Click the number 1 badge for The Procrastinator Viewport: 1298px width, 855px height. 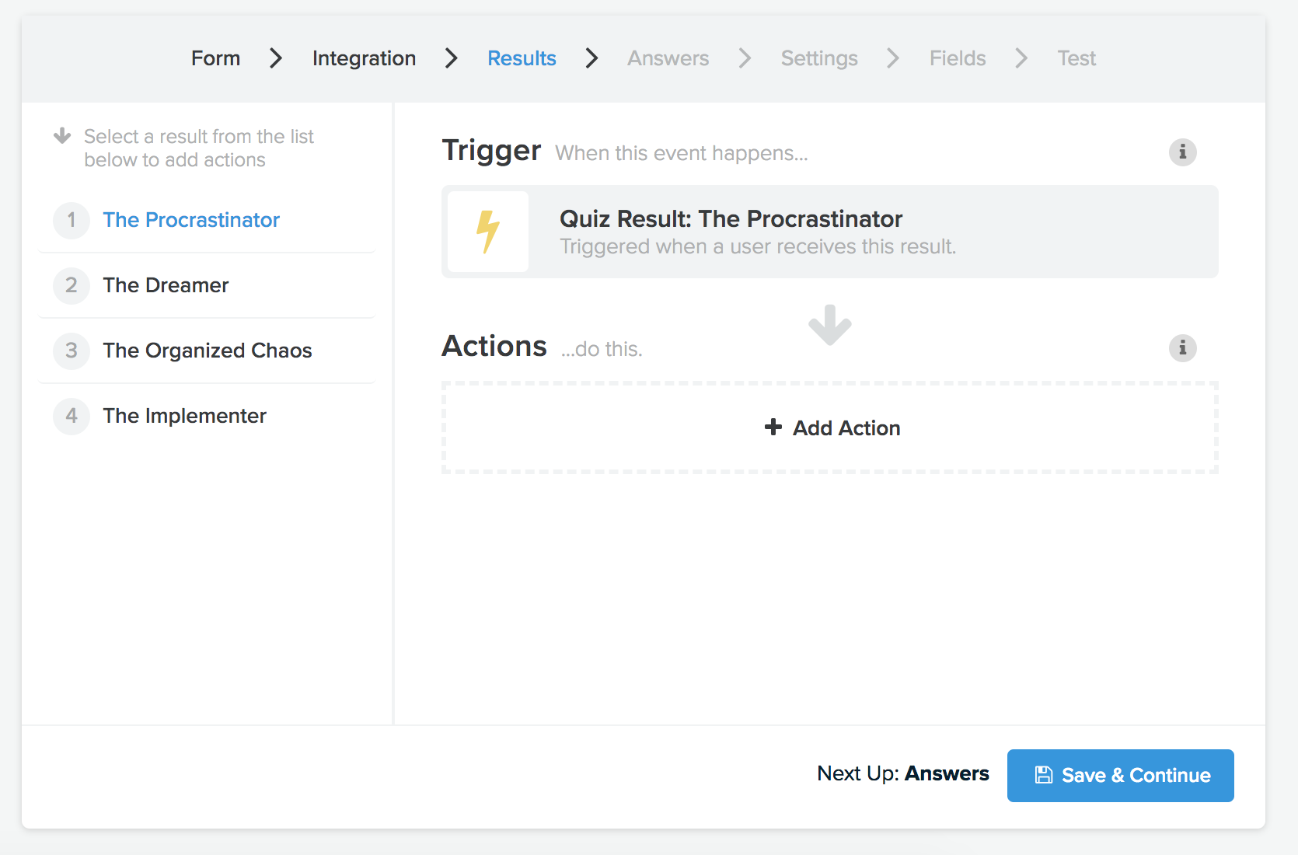[72, 220]
